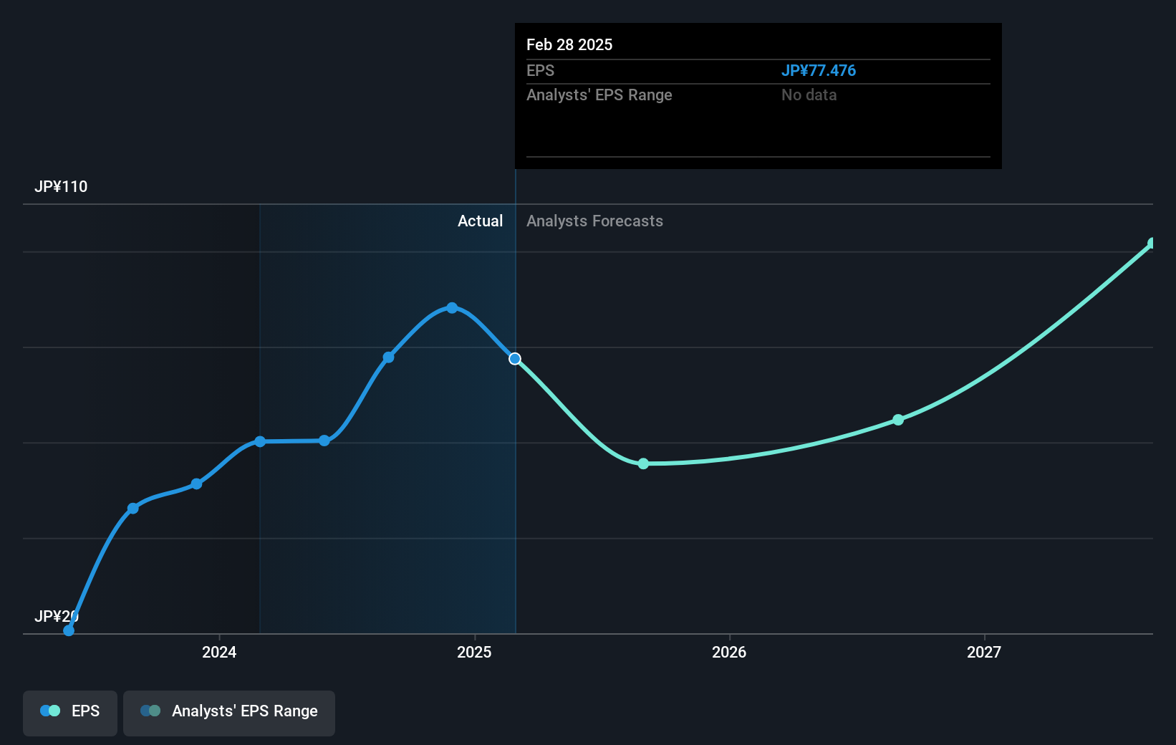Screen dimensions: 1176x745
Task: Click the JP¥77.476 EPS value in tooltip
Action: click(x=819, y=71)
